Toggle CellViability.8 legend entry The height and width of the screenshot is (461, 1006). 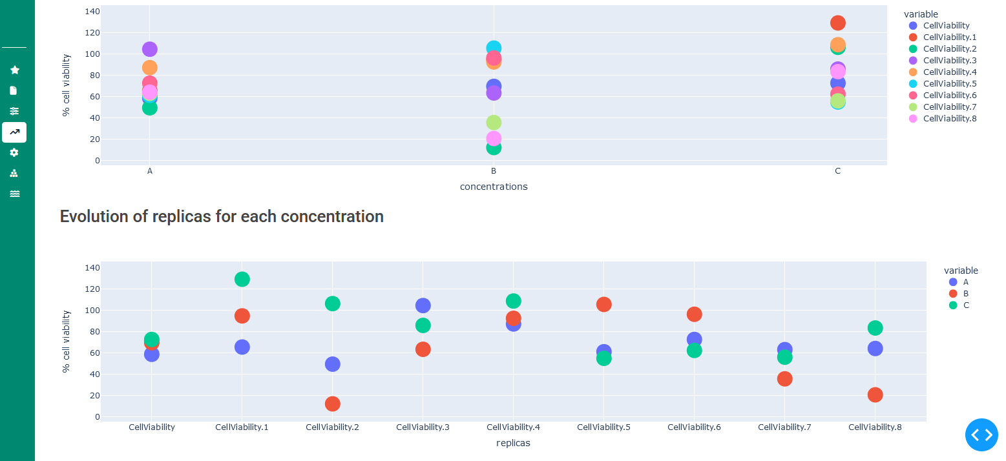tap(949, 119)
